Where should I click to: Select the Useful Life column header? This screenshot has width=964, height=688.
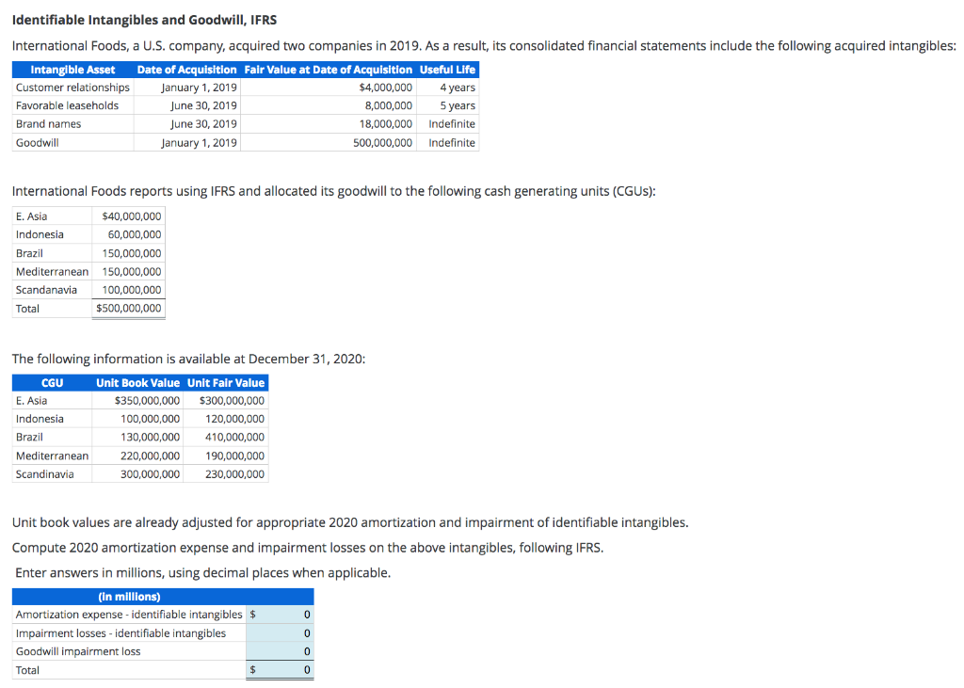(x=447, y=70)
